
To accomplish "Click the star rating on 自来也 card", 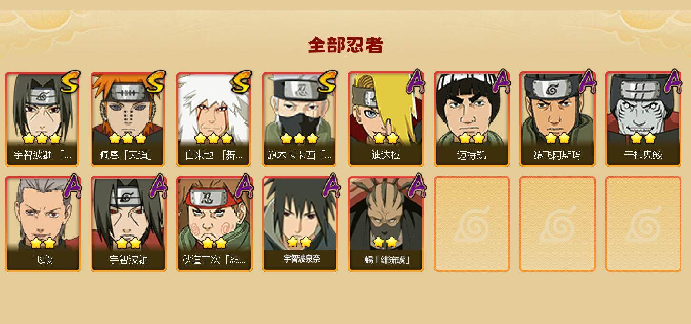I will coord(213,139).
